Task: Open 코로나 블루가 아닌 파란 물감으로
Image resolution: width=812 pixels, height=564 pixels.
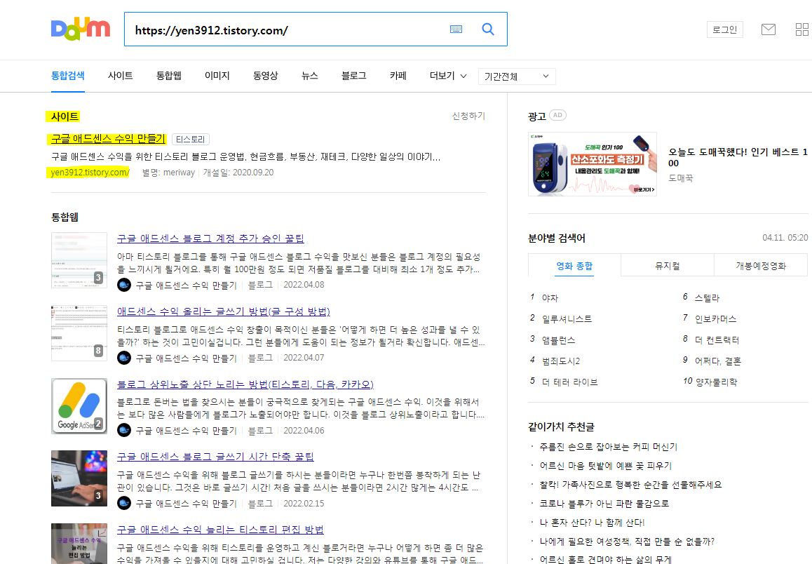Action: point(604,504)
